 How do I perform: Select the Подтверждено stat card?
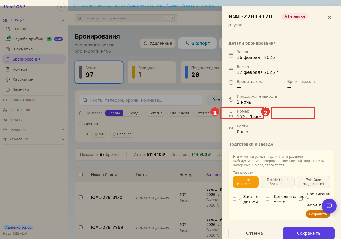coord(201,72)
